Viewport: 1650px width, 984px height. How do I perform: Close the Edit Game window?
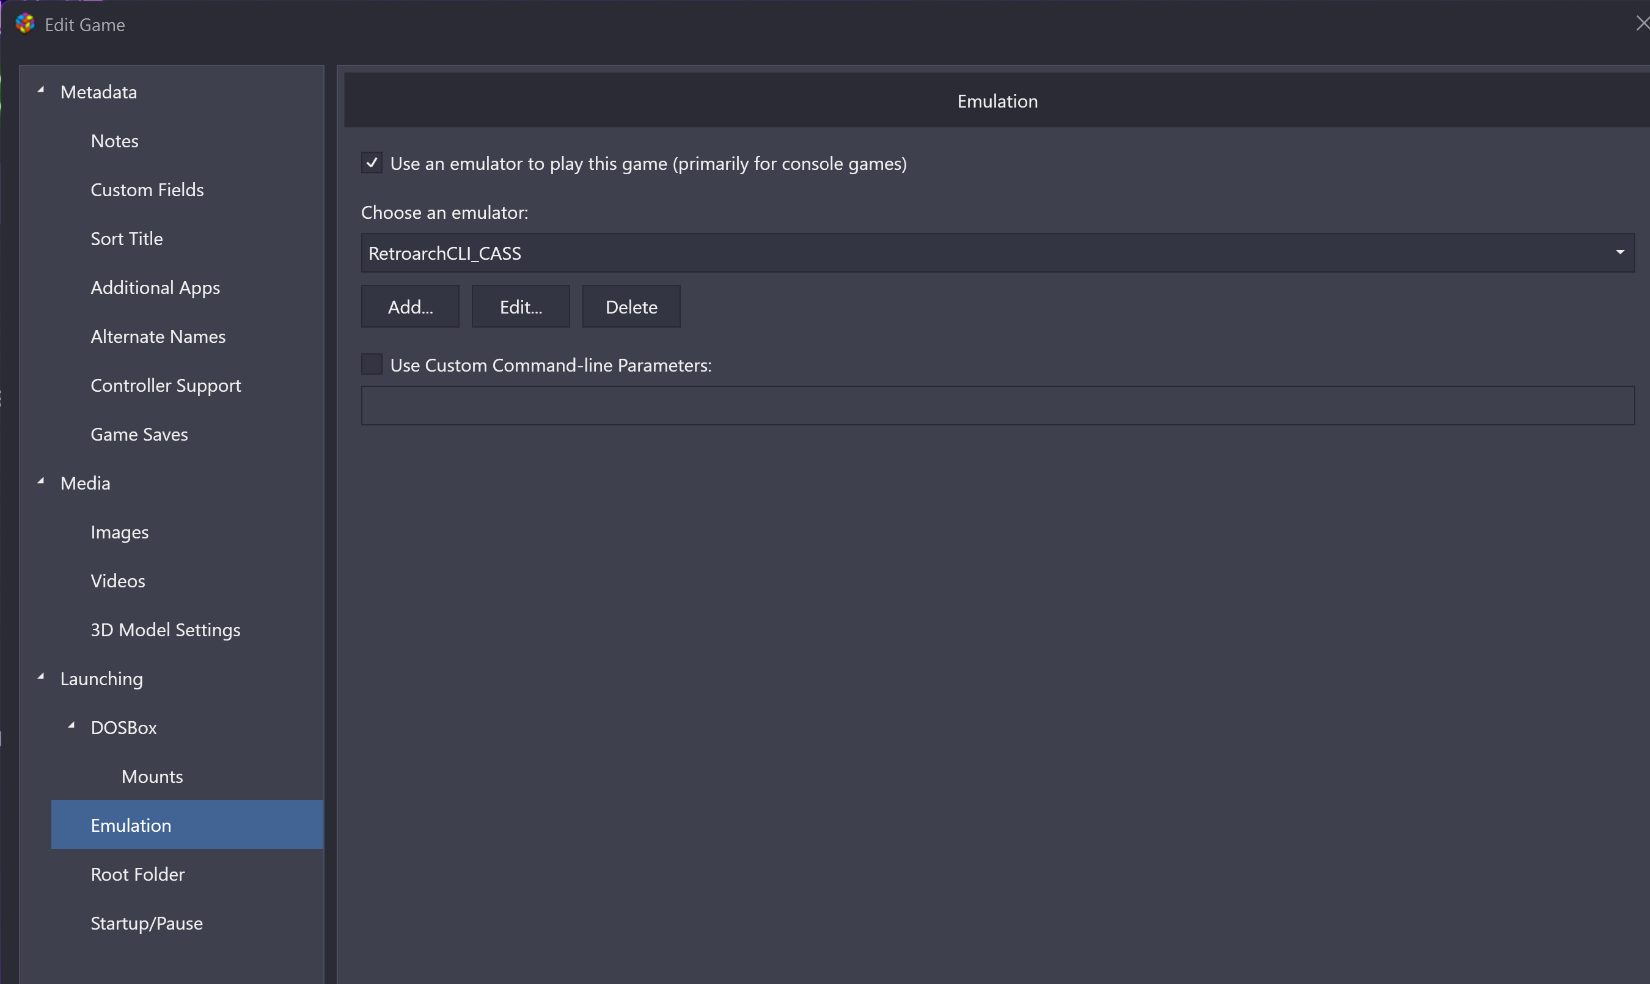1641,24
